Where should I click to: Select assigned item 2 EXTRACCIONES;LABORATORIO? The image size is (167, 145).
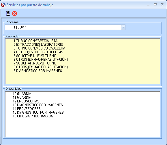pyautogui.click(x=38, y=45)
